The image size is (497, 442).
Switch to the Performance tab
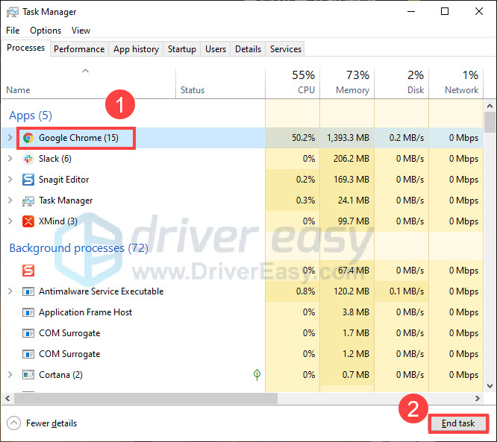tap(79, 49)
